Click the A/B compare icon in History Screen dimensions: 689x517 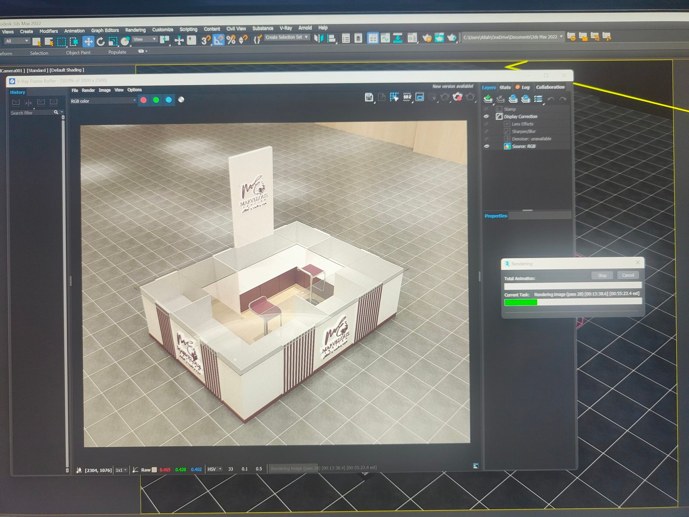coord(28,103)
